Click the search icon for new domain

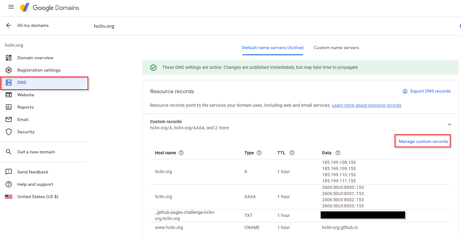click(x=9, y=152)
